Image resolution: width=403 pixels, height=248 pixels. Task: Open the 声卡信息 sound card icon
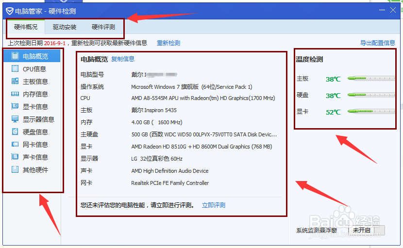15,157
